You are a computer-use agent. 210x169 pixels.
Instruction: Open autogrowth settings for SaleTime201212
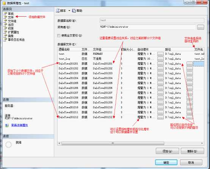(x=160, y=117)
